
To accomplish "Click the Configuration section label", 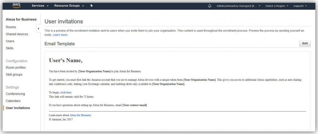I will click(x=16, y=61).
